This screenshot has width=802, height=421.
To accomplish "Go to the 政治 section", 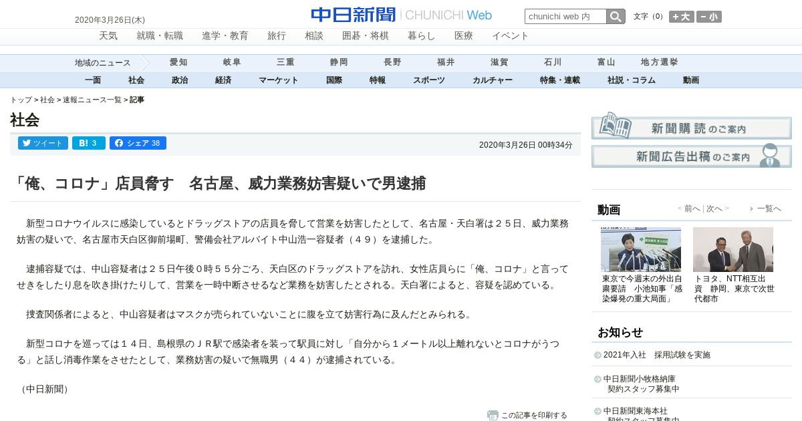I will (x=180, y=80).
